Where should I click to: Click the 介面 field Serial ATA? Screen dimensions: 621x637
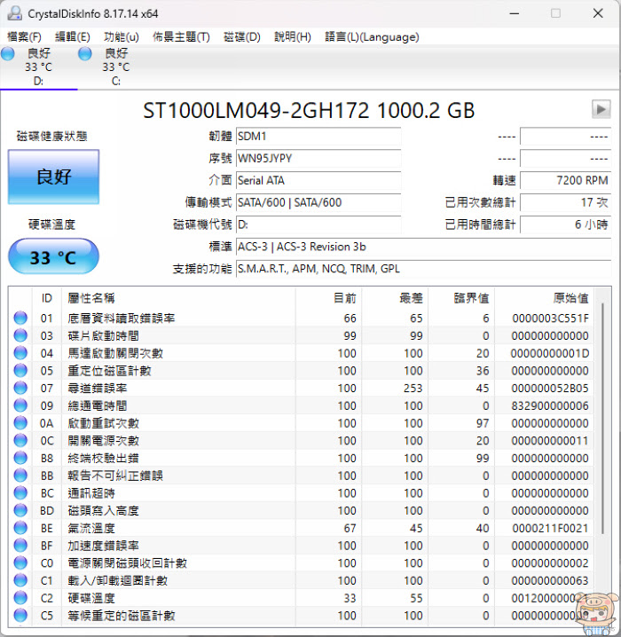[x=318, y=180]
